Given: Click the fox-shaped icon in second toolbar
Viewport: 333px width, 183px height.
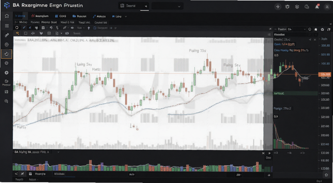Looking at the screenshot, I should (x=41, y=33).
